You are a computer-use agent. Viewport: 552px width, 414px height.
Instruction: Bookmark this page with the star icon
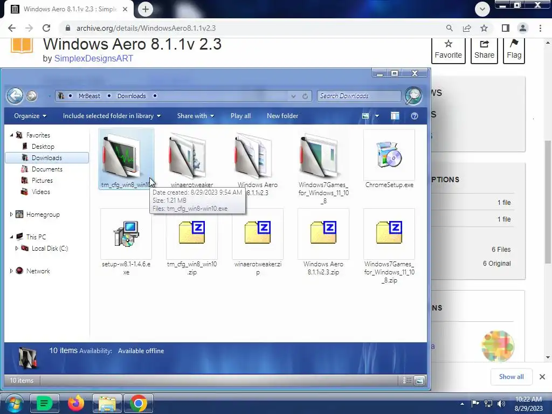(x=484, y=28)
